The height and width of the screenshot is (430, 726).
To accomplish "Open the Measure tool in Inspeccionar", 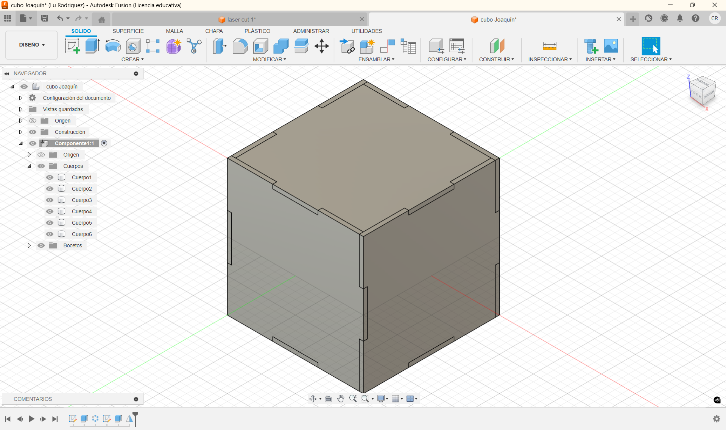I will (x=549, y=46).
